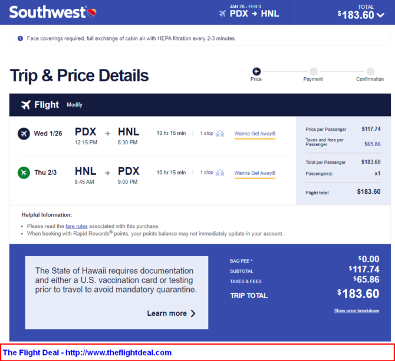The height and width of the screenshot is (361, 395).
Task: Click Wanna Get Away on return flight
Action: tap(255, 173)
